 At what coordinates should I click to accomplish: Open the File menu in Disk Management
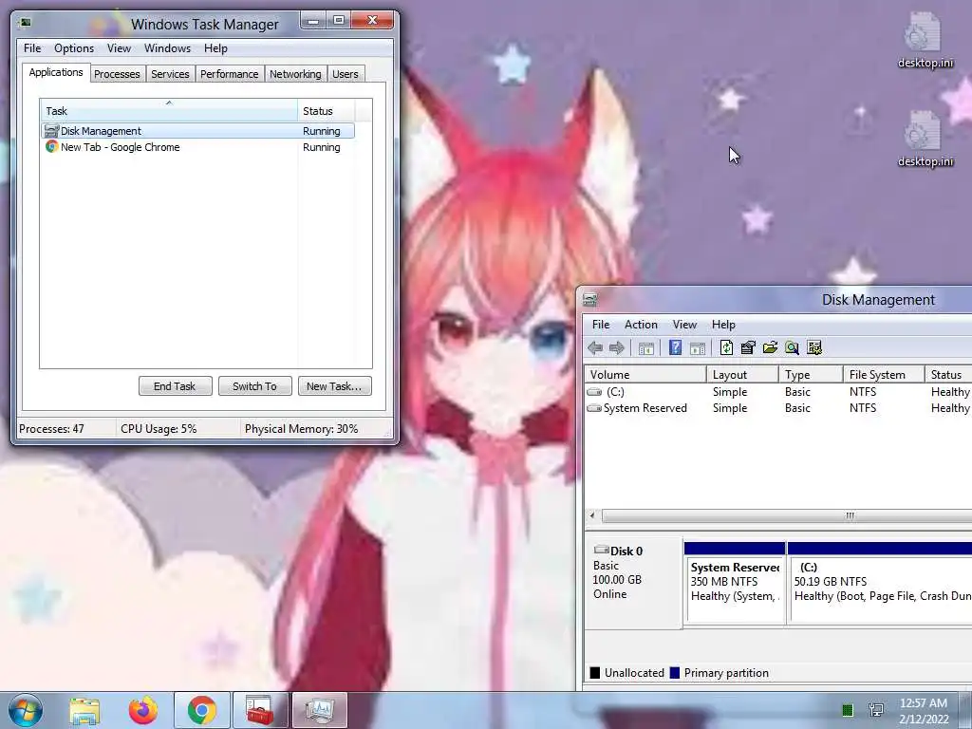tap(601, 325)
